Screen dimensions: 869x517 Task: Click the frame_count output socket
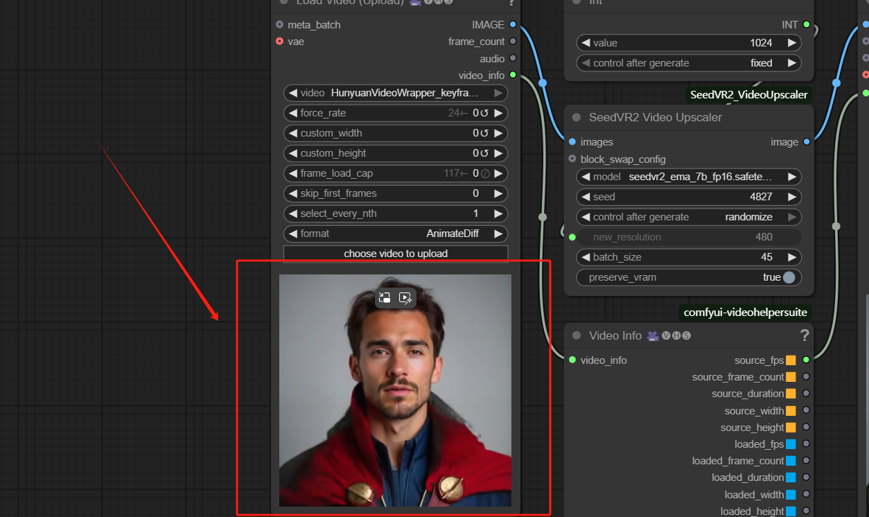coord(513,42)
